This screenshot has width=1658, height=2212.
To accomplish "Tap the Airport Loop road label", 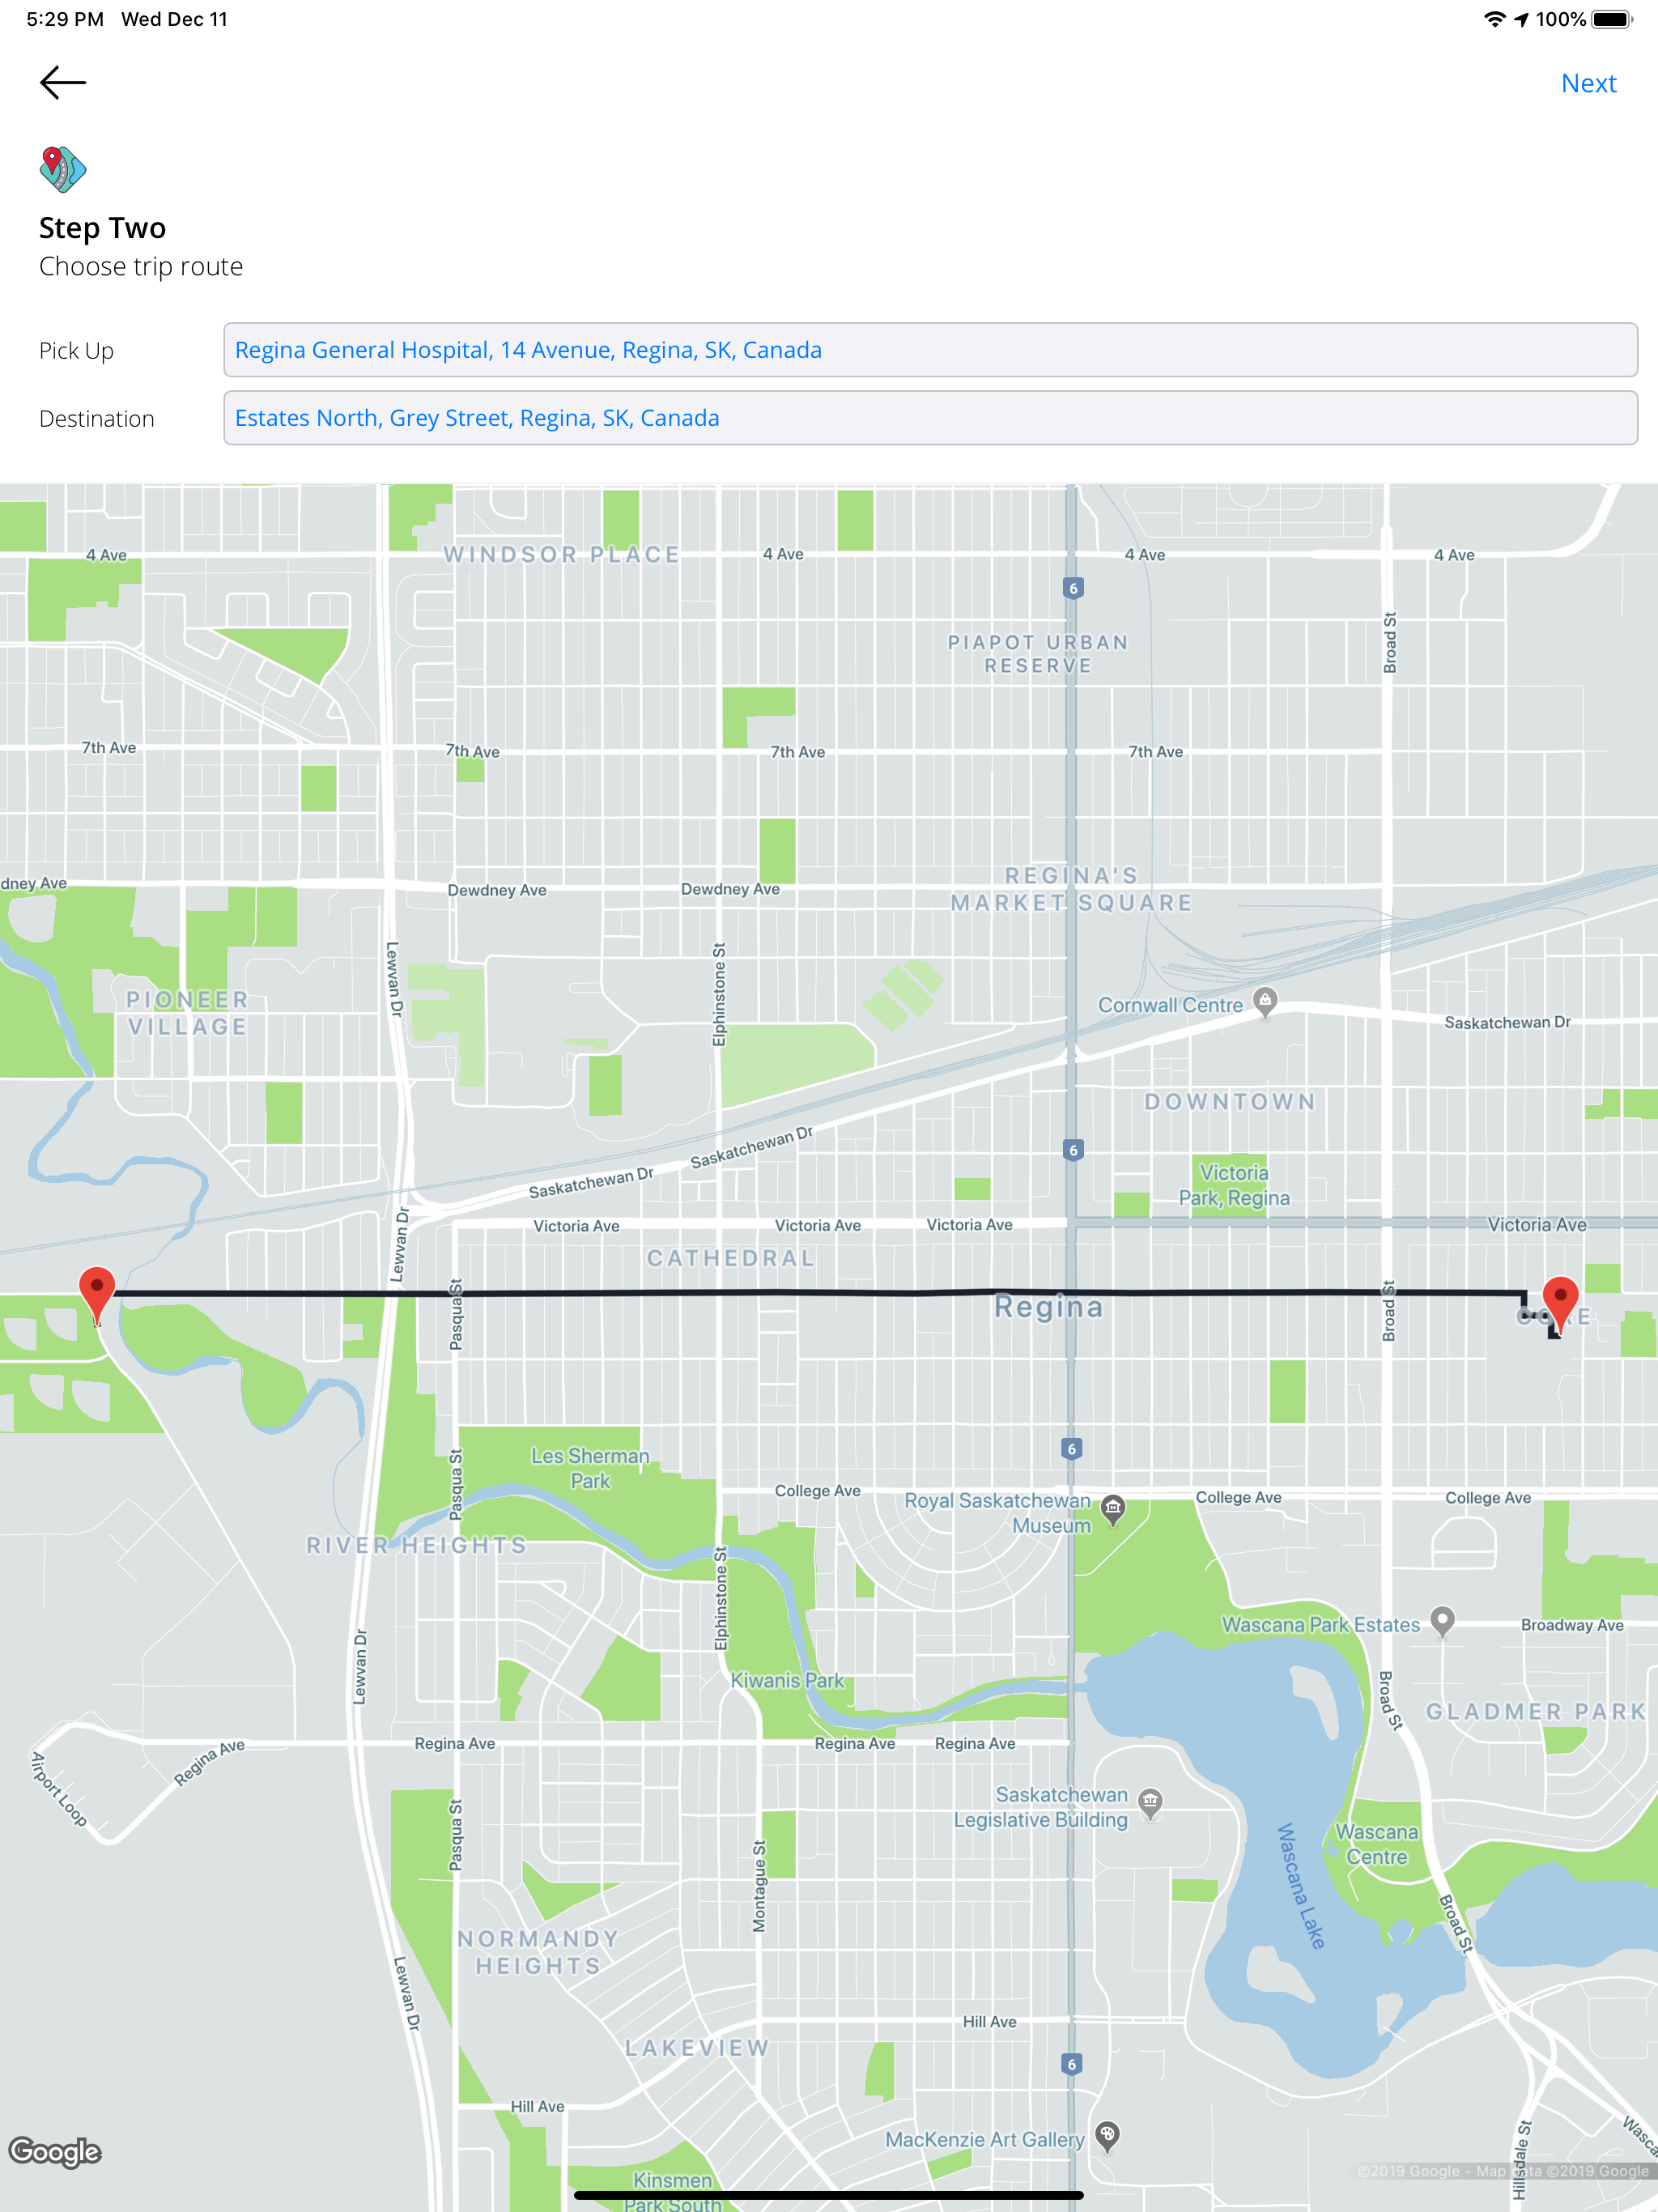I will click(x=59, y=1789).
